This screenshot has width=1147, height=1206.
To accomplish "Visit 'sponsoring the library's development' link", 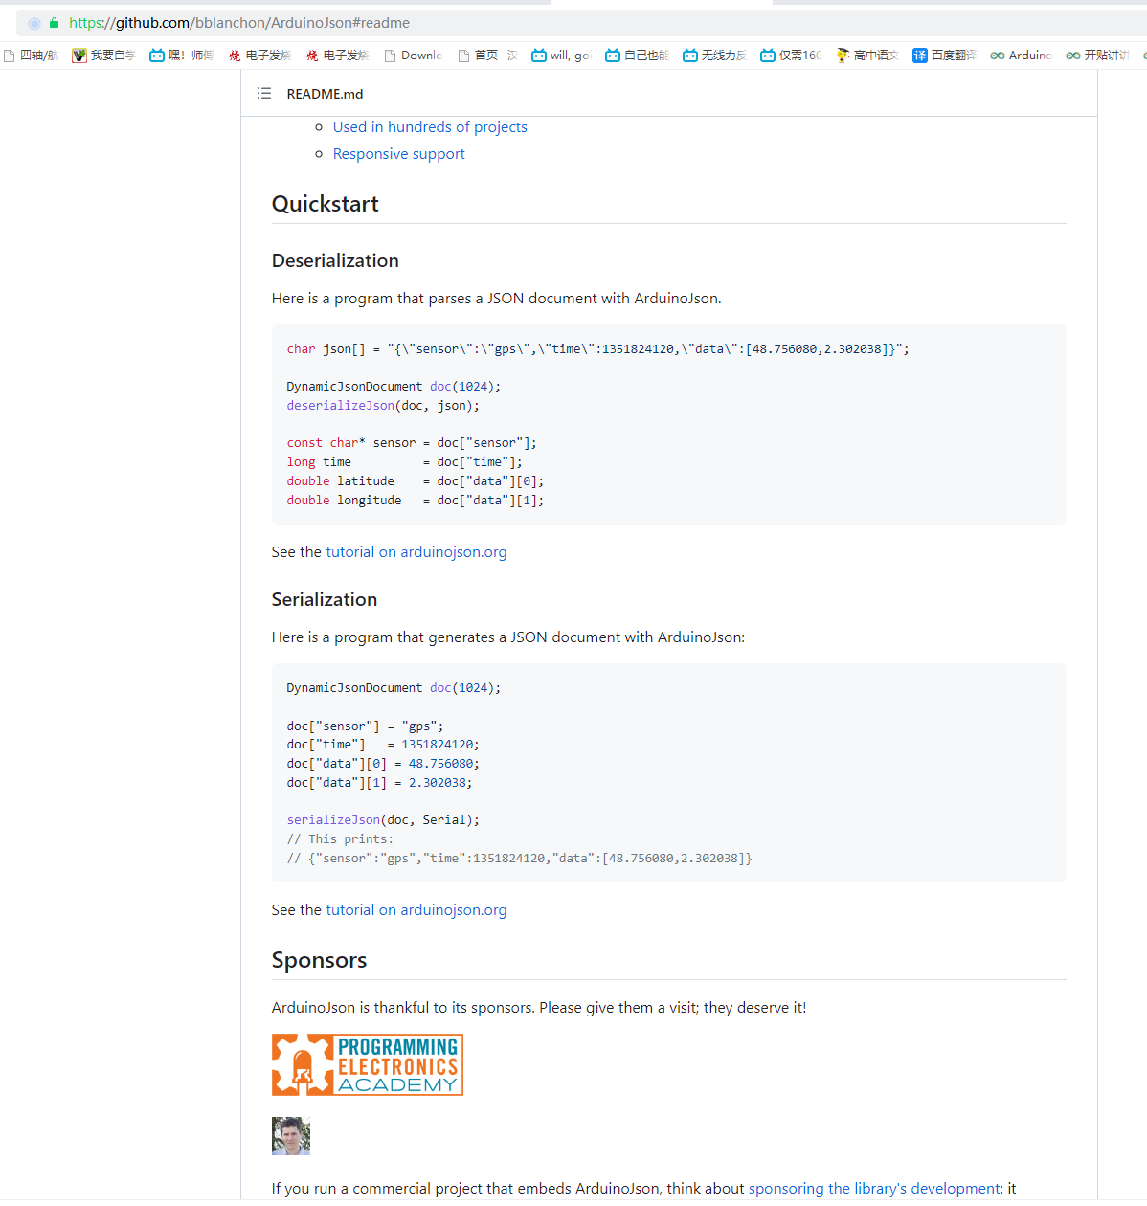I will pos(874,1189).
